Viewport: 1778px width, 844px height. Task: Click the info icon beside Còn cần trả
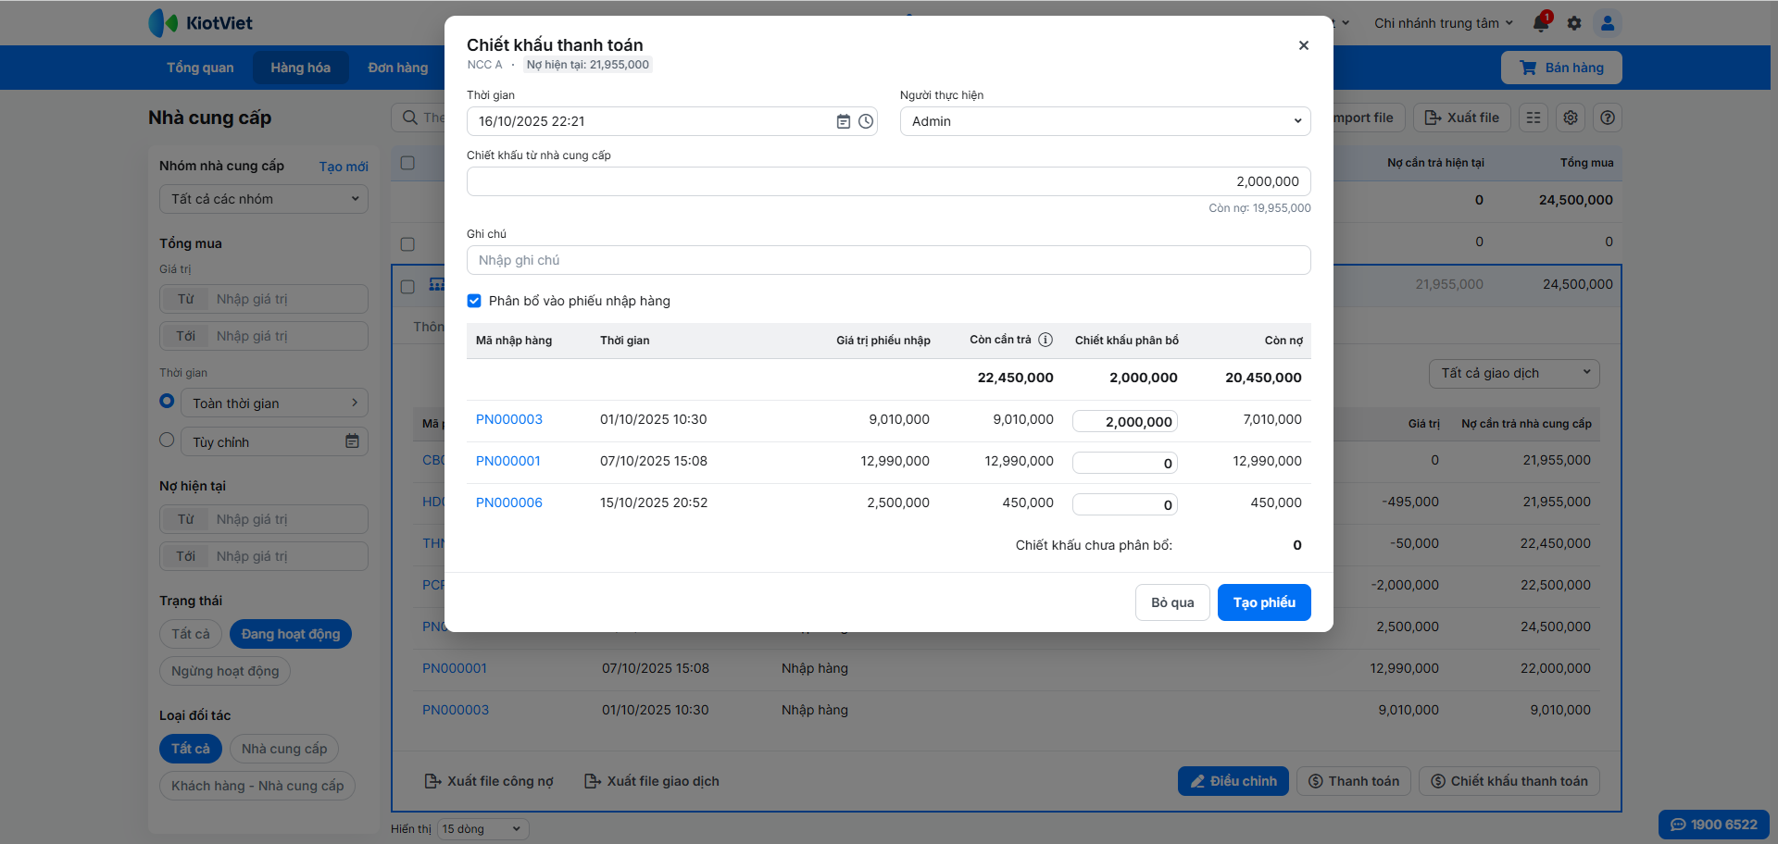point(1046,340)
